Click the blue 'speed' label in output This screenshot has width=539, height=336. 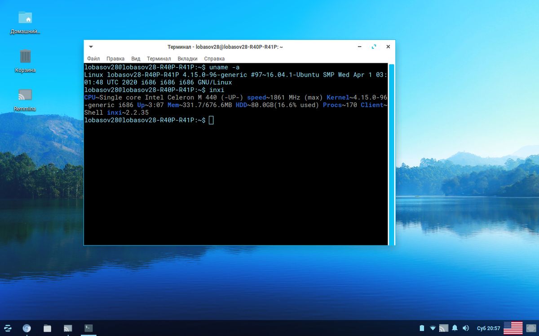coord(256,98)
